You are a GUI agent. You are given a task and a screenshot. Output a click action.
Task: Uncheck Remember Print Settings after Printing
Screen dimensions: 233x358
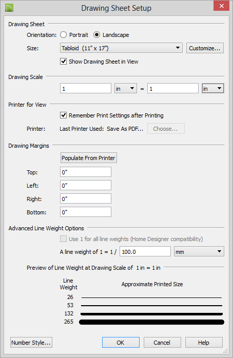[x=63, y=115]
